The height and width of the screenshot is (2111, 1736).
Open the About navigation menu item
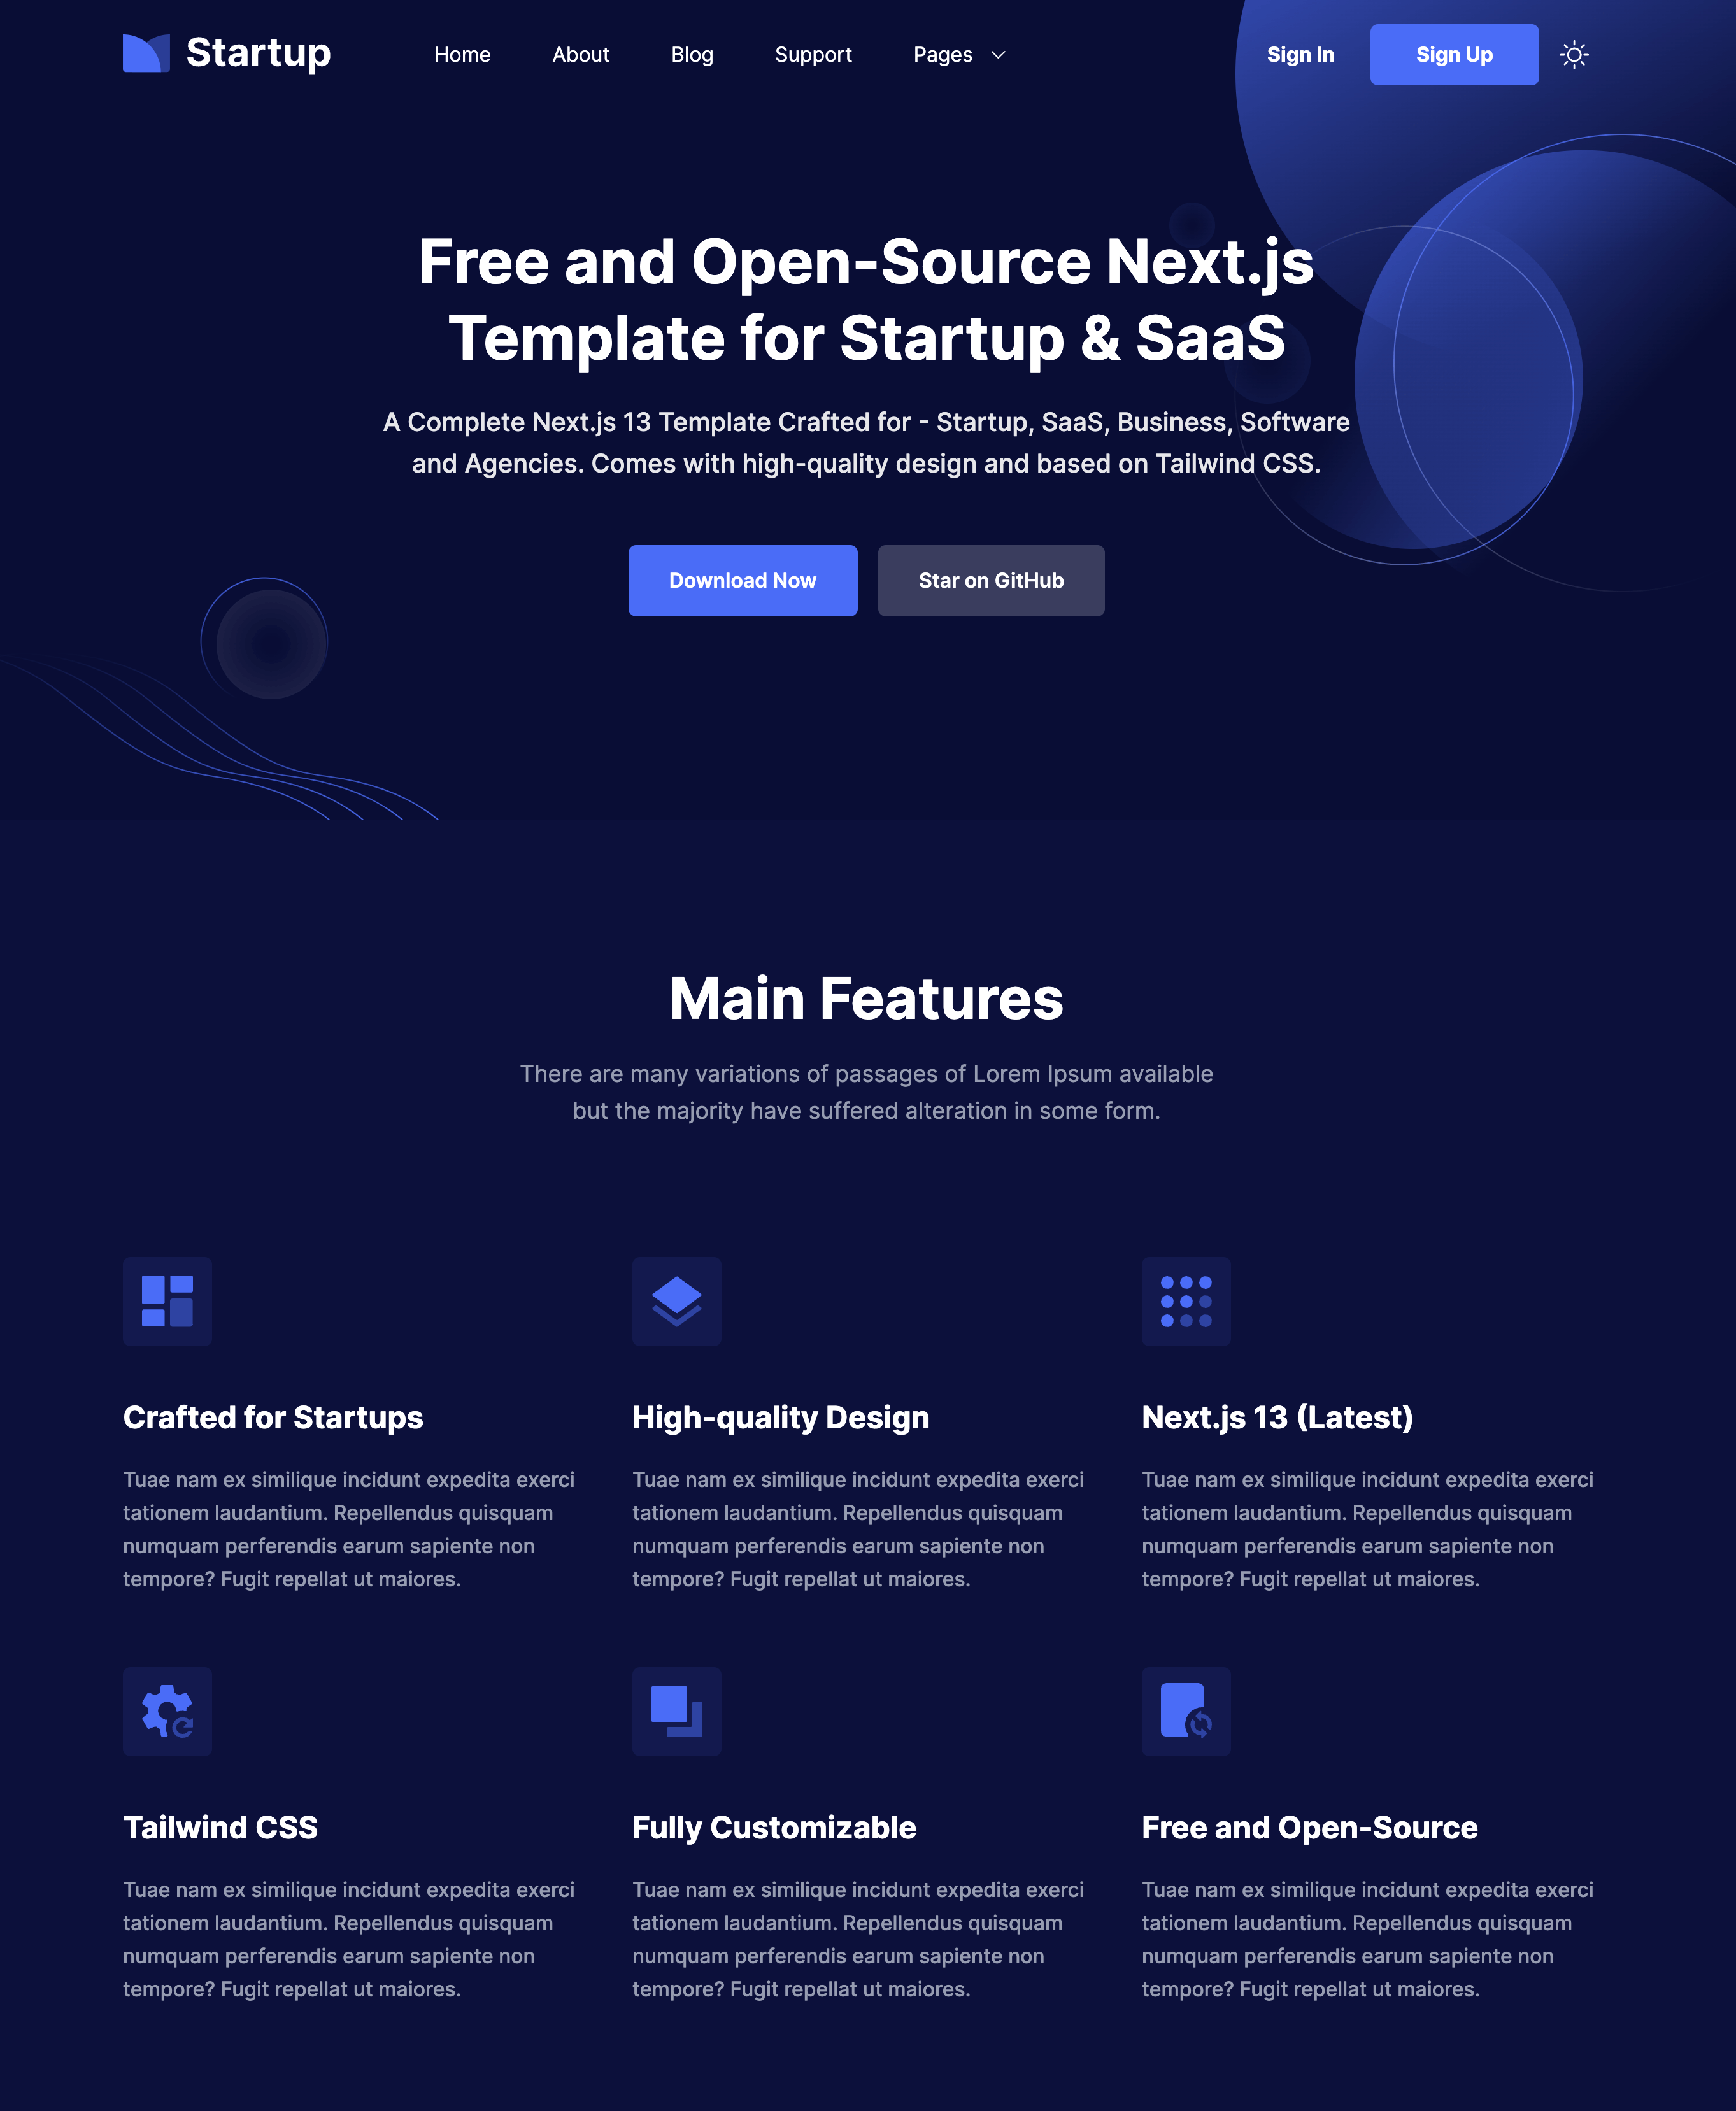pyautogui.click(x=580, y=54)
